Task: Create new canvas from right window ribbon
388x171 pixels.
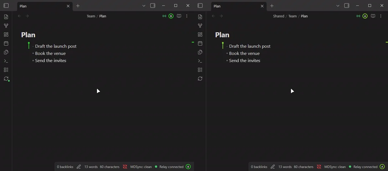Action: (x=200, y=34)
